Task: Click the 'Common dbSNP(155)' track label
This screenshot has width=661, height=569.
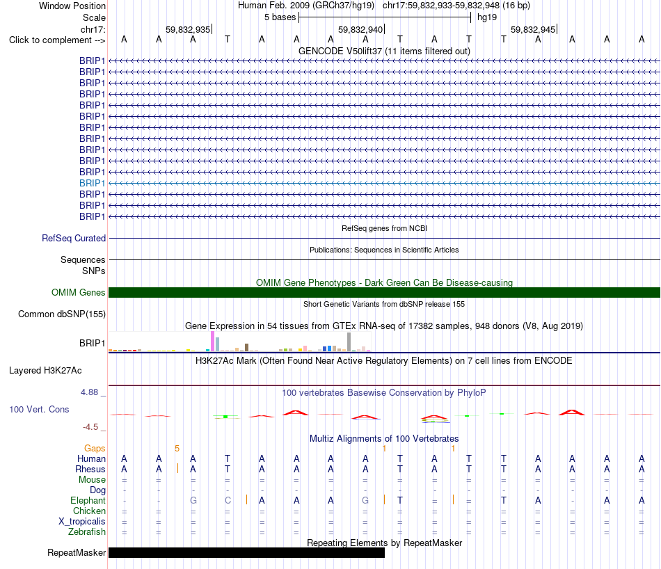Action: point(61,314)
